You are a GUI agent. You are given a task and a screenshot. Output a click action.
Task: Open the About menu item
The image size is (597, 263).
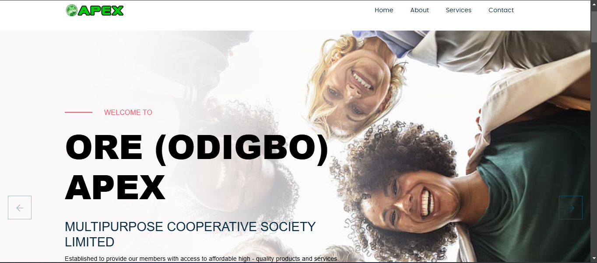click(x=419, y=10)
